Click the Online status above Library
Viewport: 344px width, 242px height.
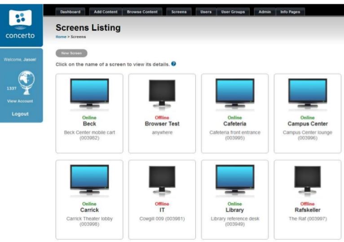pos(235,204)
